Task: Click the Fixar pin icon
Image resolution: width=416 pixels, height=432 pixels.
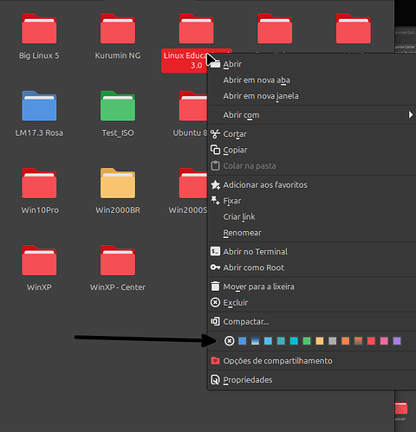Action: [215, 201]
